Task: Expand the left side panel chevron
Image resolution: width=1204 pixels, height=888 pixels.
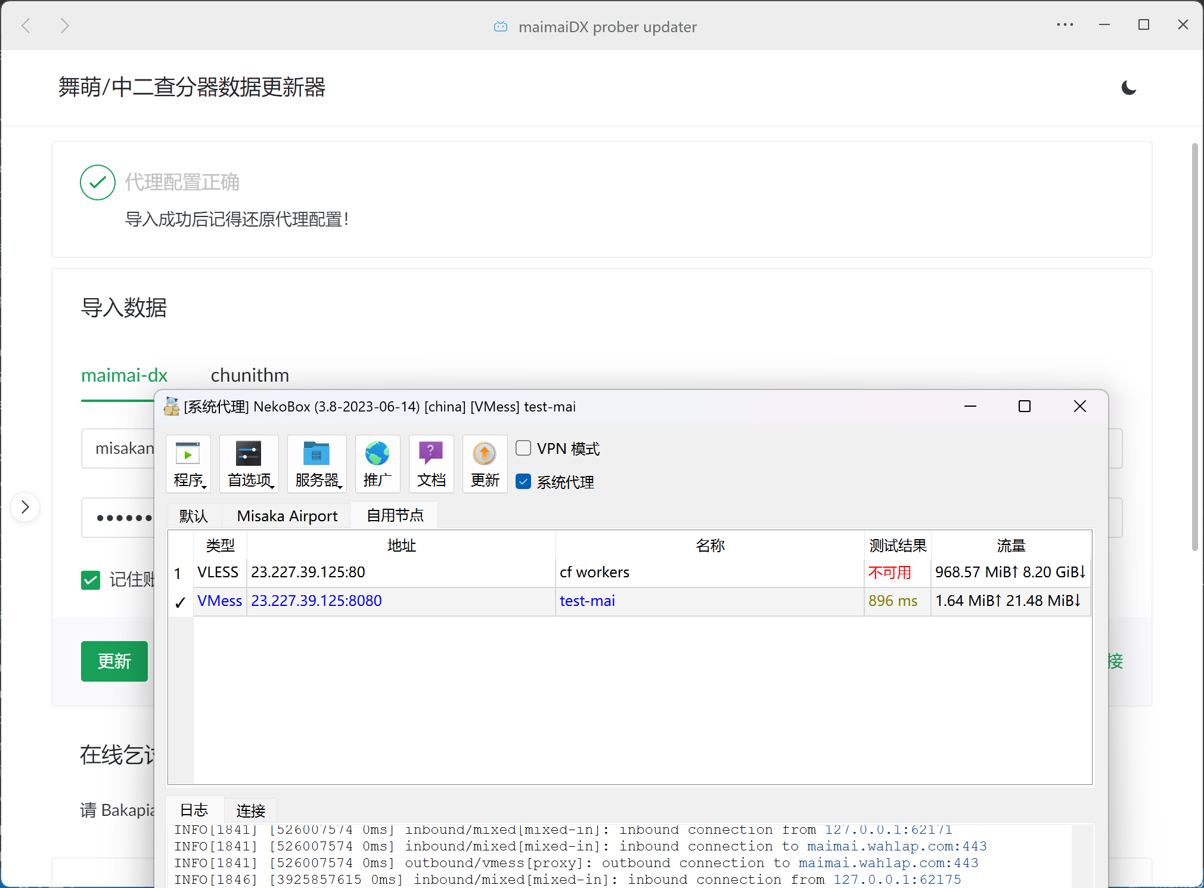Action: point(25,507)
